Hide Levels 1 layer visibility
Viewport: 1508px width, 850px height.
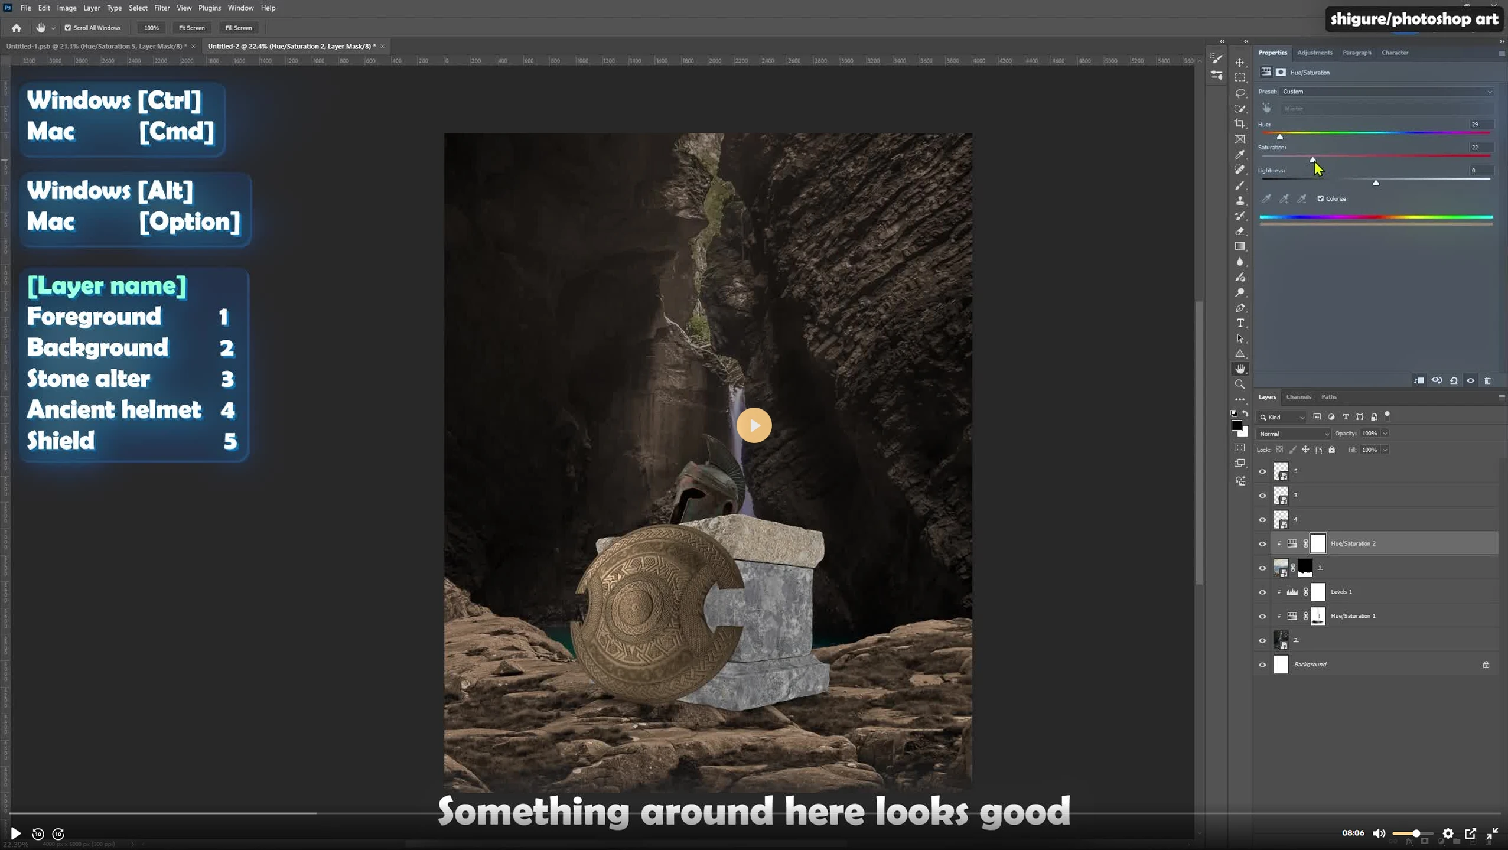point(1263,592)
